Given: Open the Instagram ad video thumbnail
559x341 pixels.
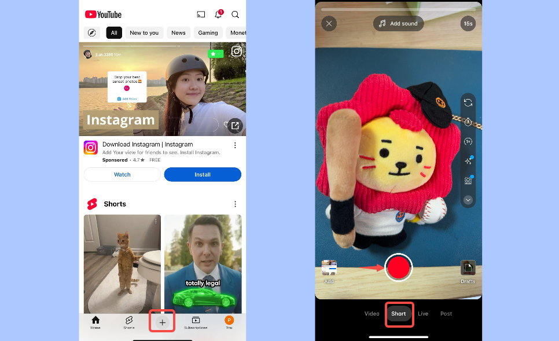Looking at the screenshot, I should point(163,89).
